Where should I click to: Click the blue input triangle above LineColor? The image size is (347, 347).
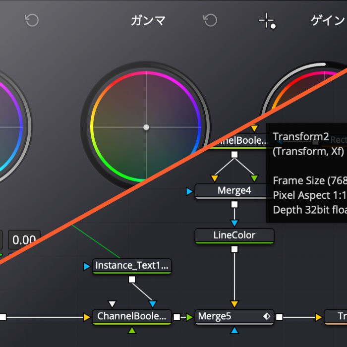tap(234, 223)
